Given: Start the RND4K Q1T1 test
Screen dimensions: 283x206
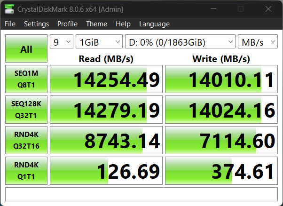Looking at the screenshot, I should 26,171.
